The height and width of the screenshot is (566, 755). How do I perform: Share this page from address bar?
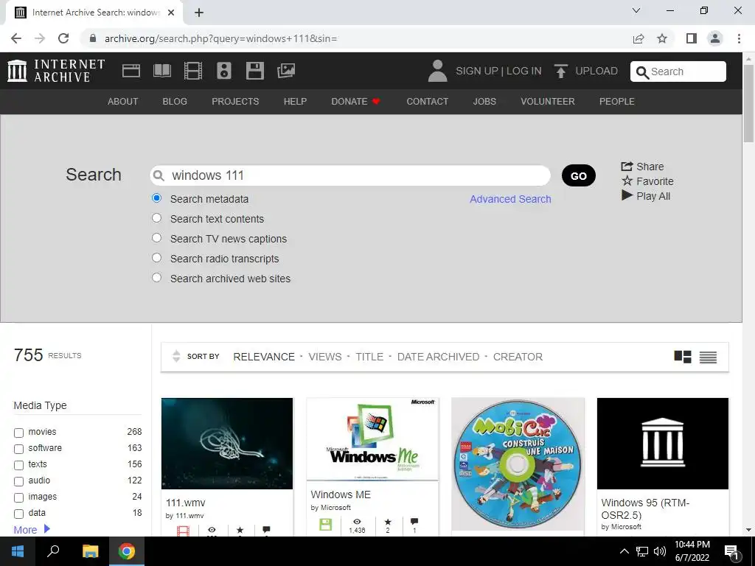(x=639, y=38)
